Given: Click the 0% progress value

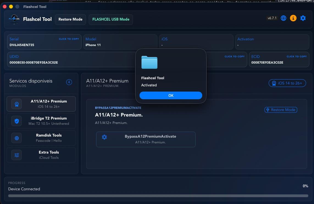Looking at the screenshot, I should [x=305, y=186].
